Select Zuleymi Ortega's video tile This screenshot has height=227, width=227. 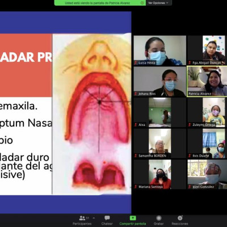click(207, 112)
